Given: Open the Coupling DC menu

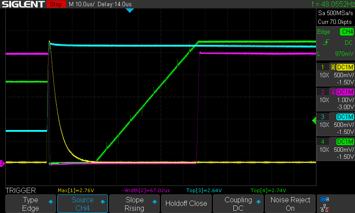Looking at the screenshot, I should click(238, 204).
